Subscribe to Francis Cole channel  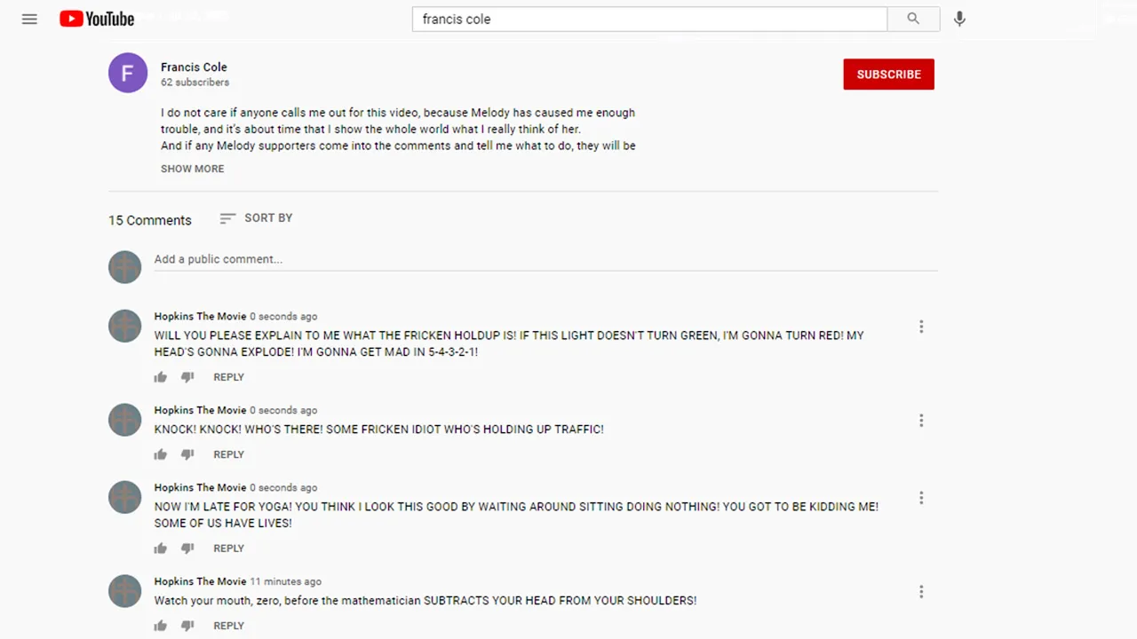[888, 75]
